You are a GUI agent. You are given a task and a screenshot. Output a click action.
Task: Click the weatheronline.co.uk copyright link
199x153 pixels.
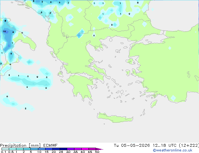(x=173, y=150)
